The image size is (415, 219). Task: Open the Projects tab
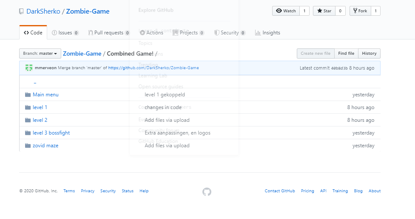[x=188, y=33]
